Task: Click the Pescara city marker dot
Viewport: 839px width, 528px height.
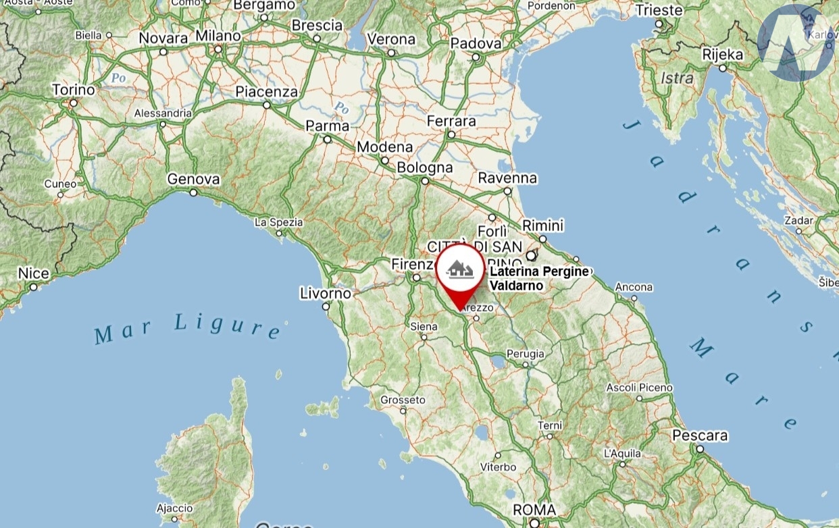Action: [x=700, y=448]
